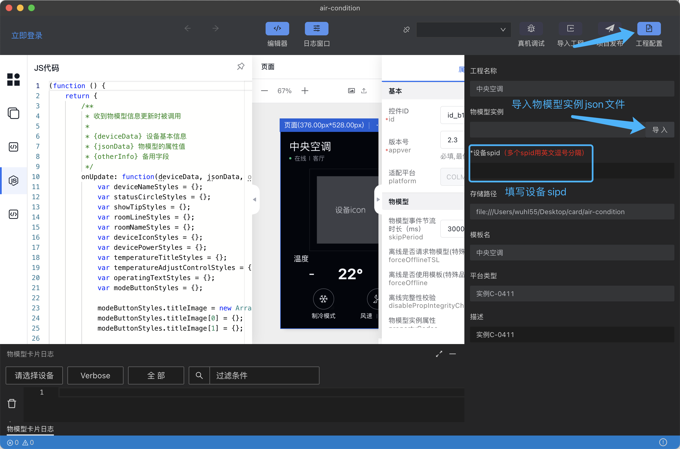Screen dimensions: 680x449
Task: Zoom out the page canvas
Action: click(x=264, y=91)
